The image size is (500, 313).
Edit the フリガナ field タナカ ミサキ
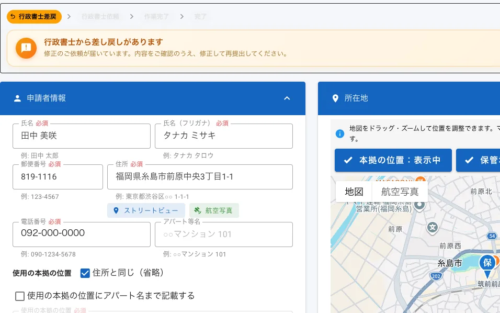(x=224, y=136)
